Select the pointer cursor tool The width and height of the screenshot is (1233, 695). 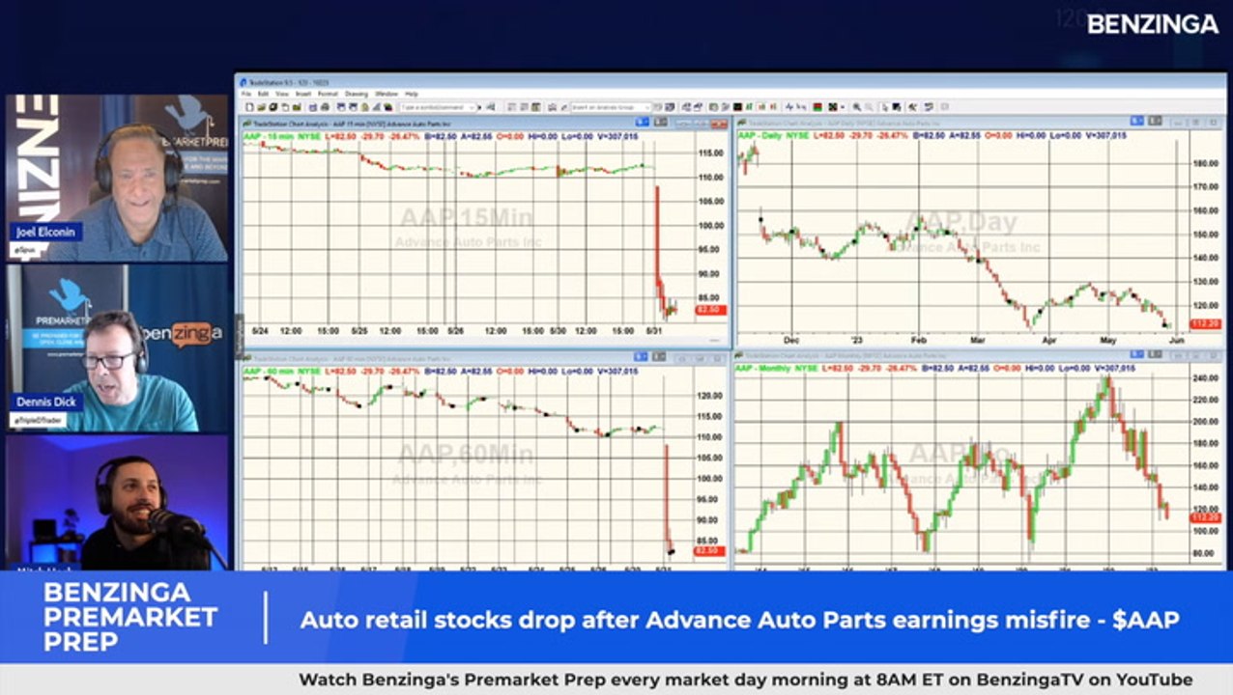coord(884,107)
